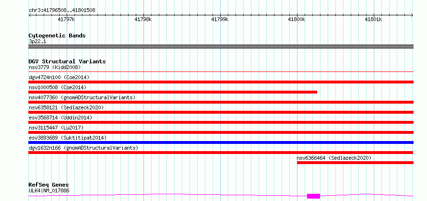
Task: Click the thin nsv3779 red line
Action: coord(221,71)
